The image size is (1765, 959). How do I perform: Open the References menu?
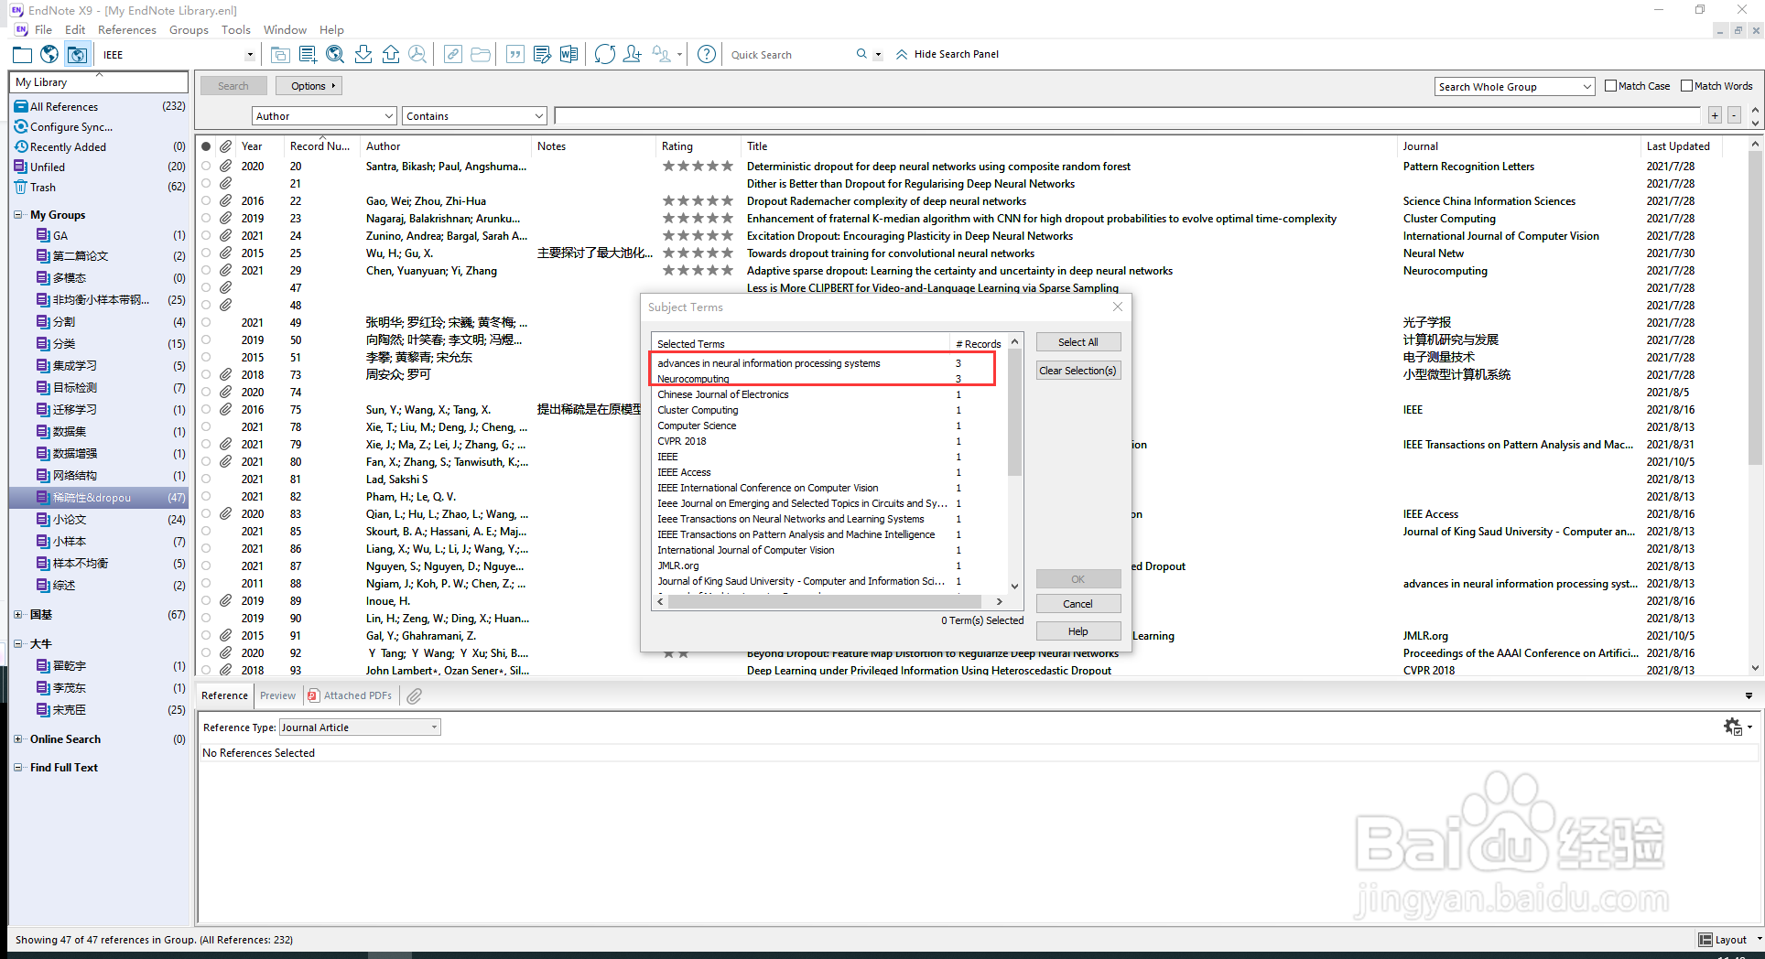tap(127, 30)
